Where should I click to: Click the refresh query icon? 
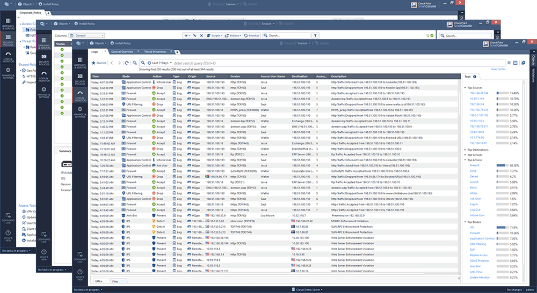click(127, 63)
